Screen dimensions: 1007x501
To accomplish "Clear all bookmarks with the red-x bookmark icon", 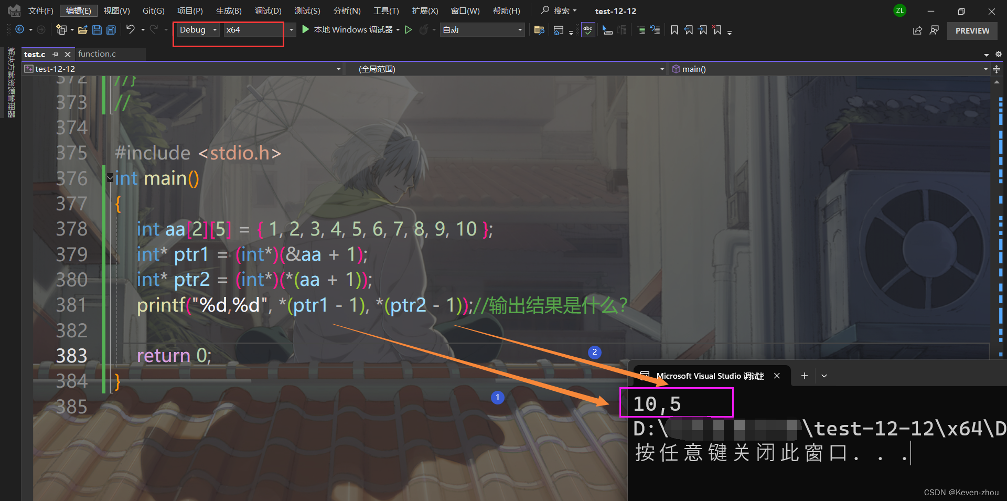I will [717, 30].
